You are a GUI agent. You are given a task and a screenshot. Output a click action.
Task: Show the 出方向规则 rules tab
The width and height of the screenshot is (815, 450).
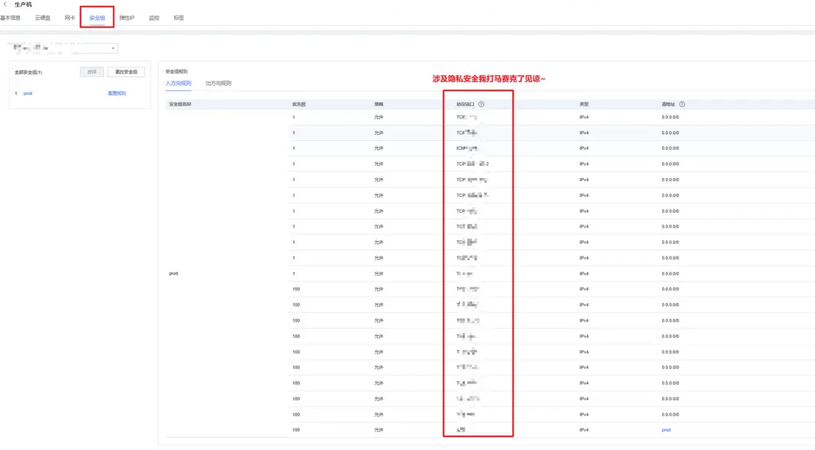[x=218, y=83]
